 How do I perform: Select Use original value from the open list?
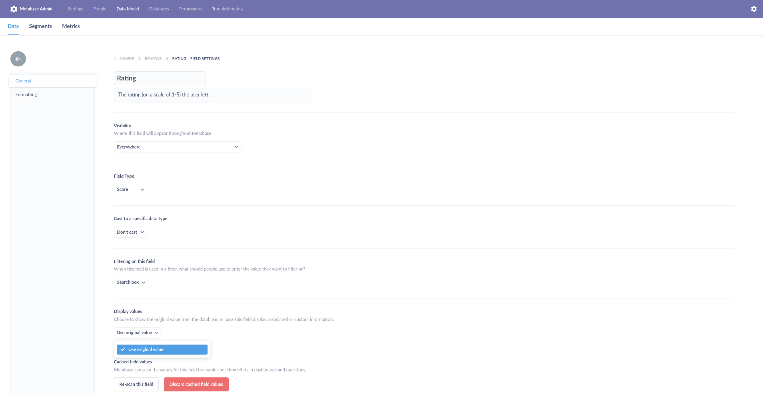[162, 349]
